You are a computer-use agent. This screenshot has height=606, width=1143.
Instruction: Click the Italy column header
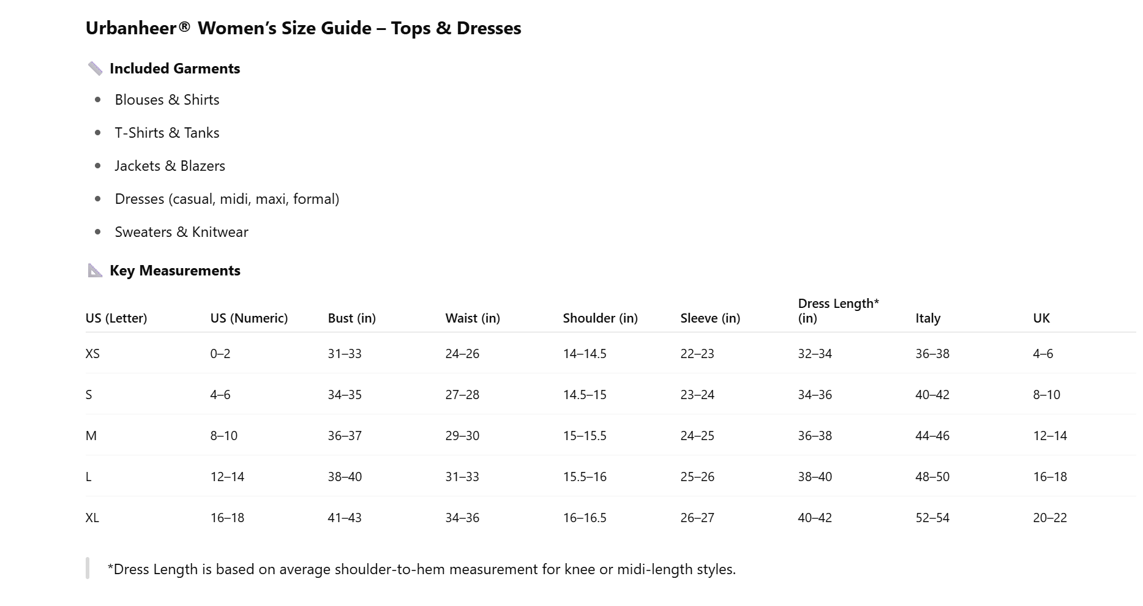tap(928, 318)
